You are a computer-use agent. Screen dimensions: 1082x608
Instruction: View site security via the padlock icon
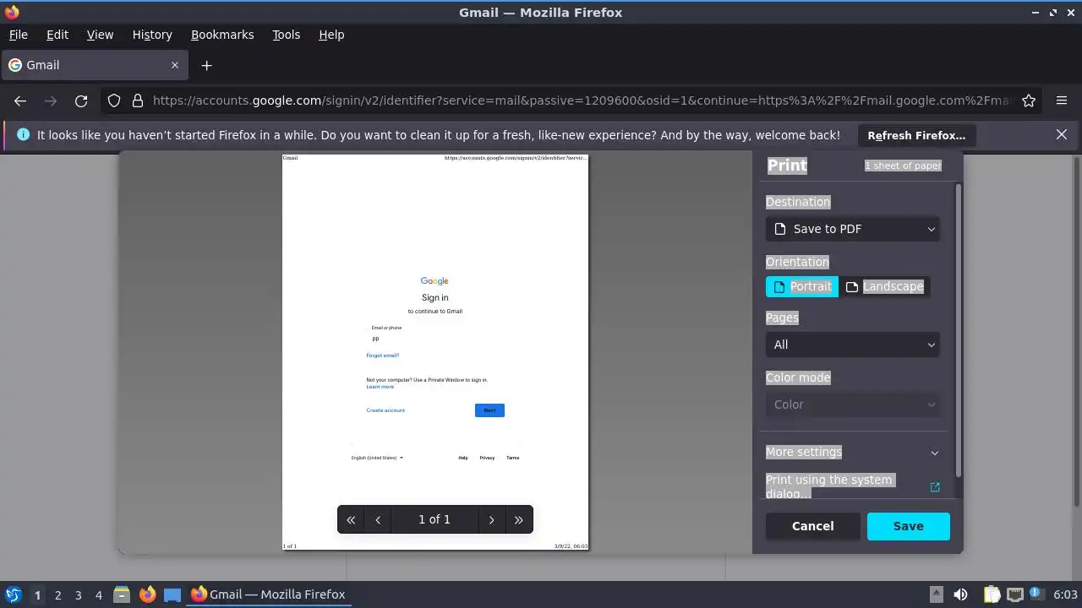pyautogui.click(x=138, y=100)
